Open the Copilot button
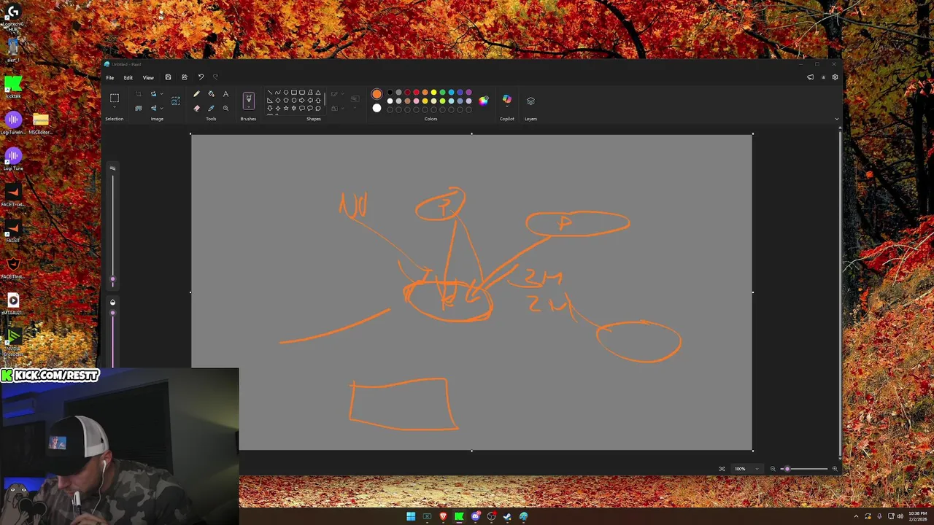Screen dimensions: 934x525 point(507,99)
